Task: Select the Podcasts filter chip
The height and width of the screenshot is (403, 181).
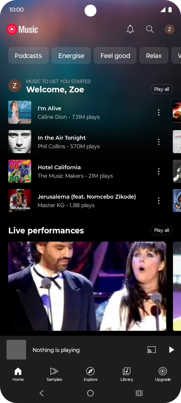Action: (28, 55)
